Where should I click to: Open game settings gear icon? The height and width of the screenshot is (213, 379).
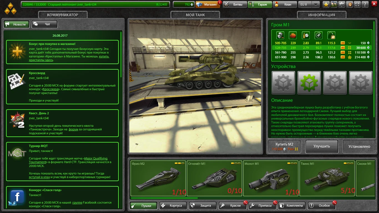(342, 4)
